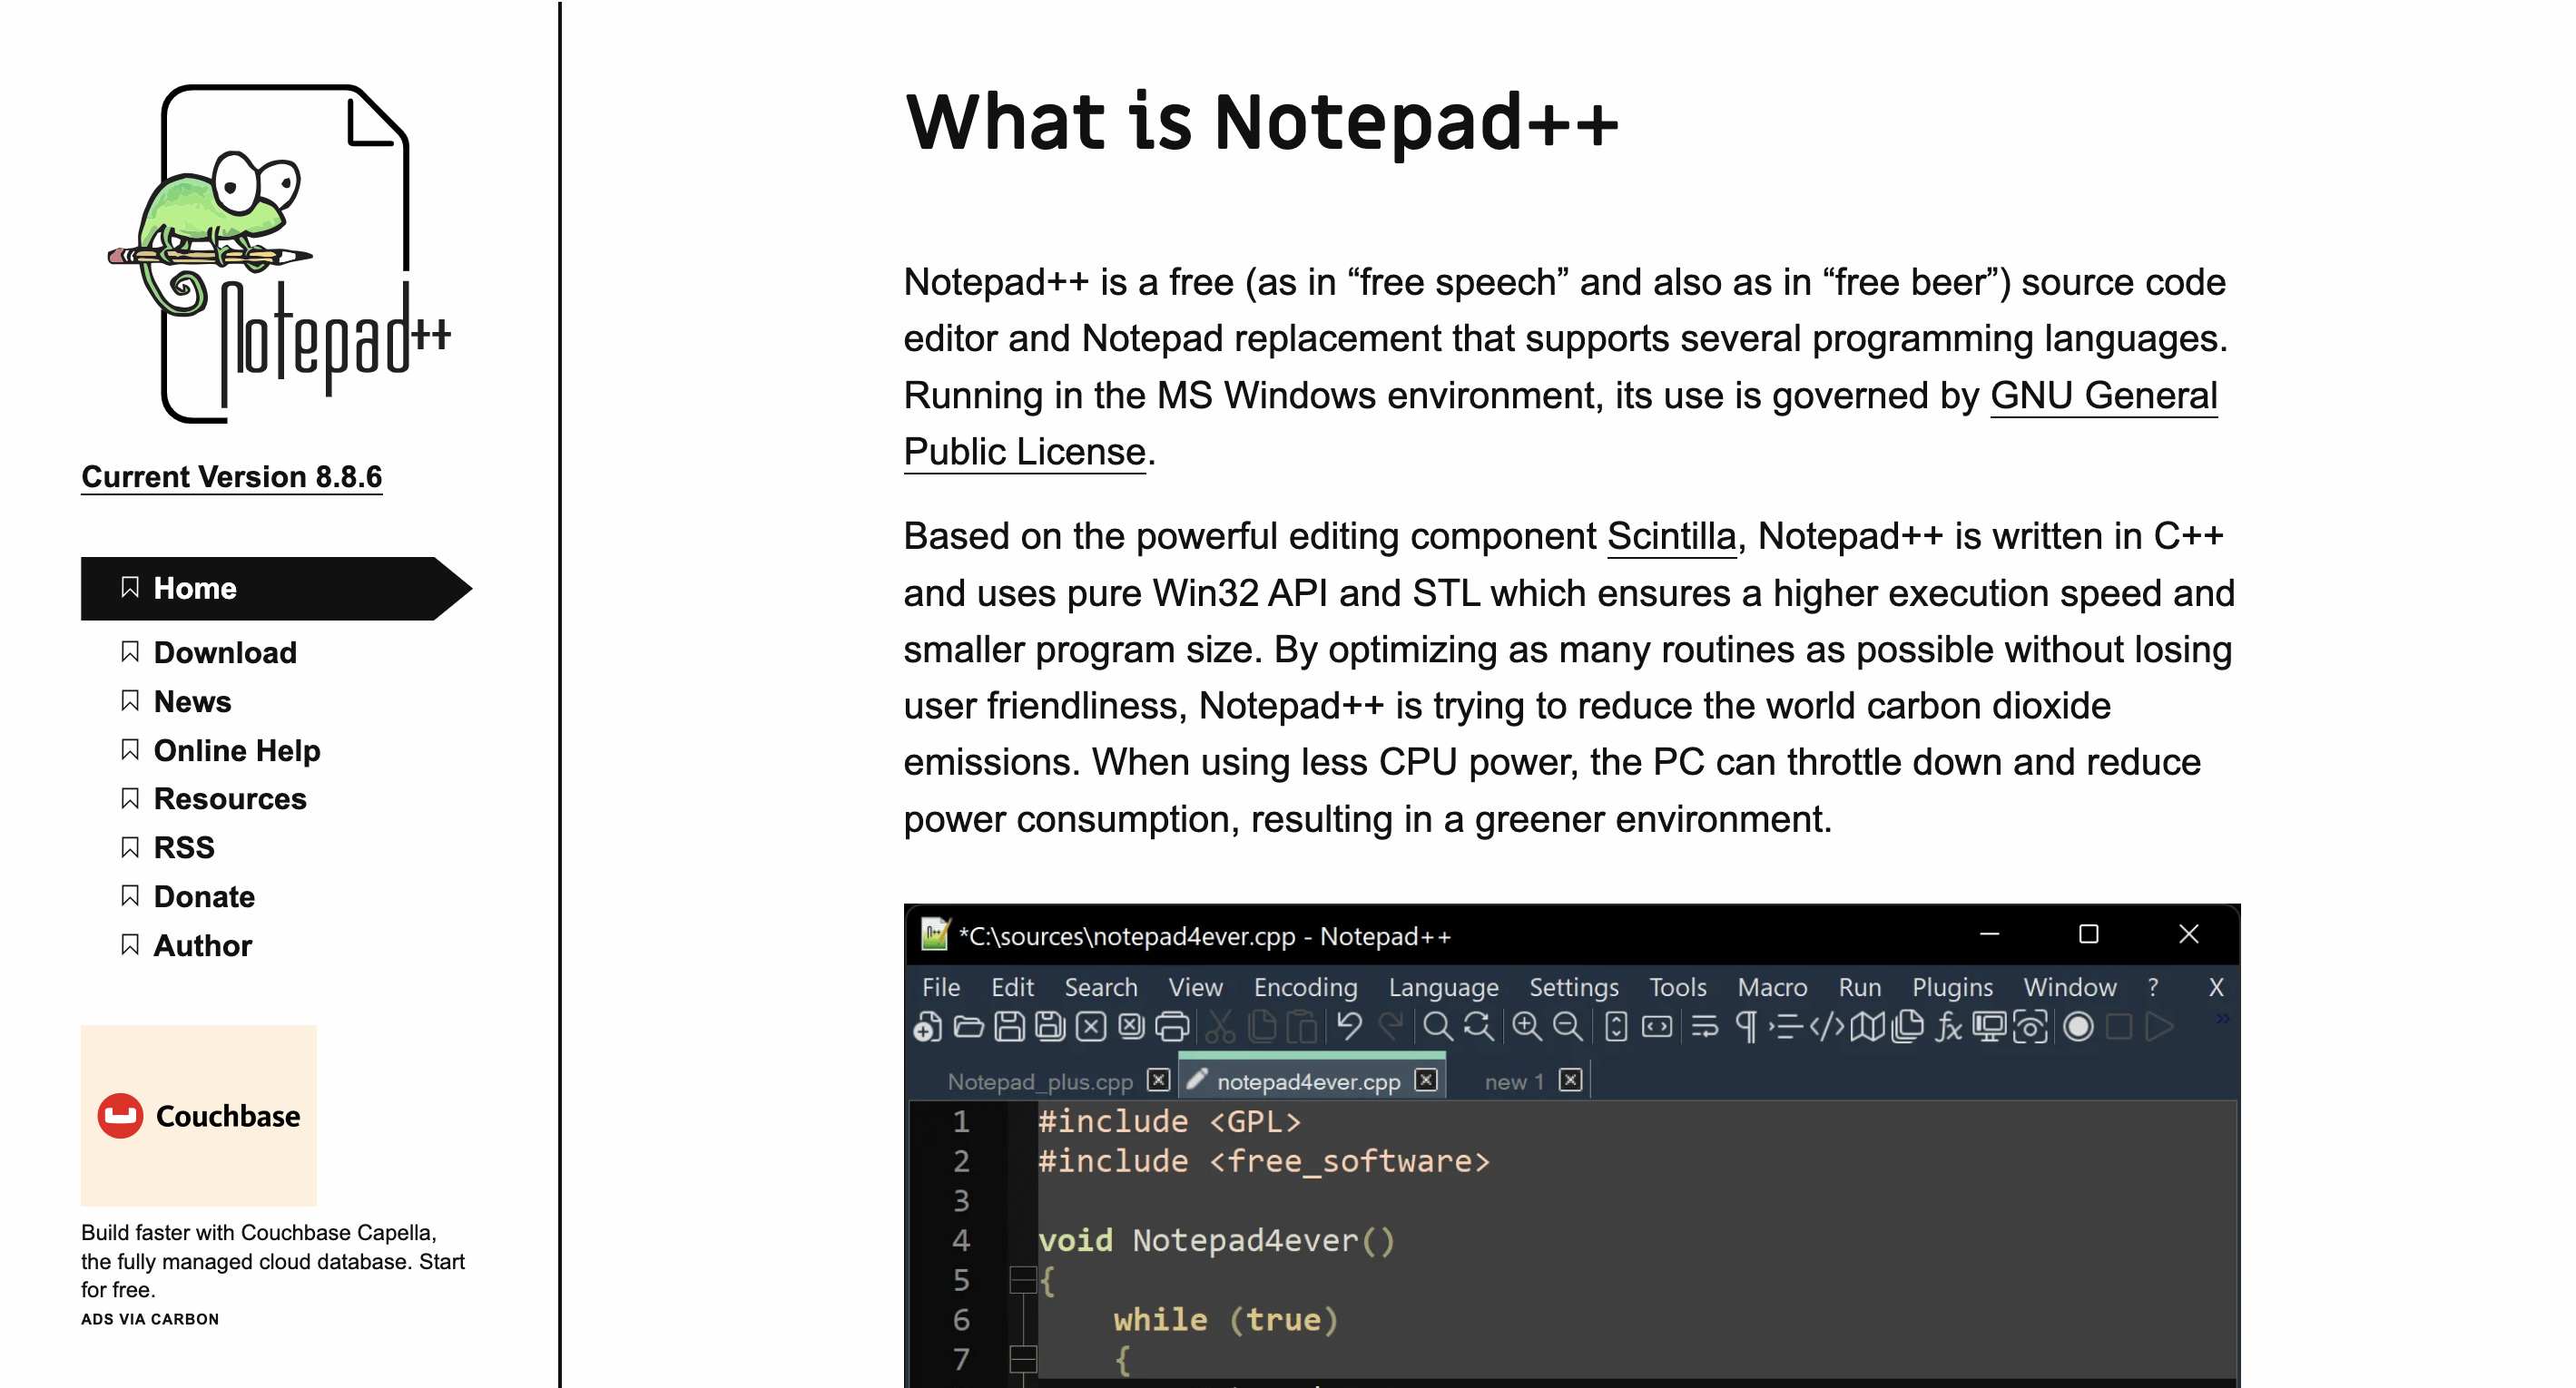Close the new 1 tab

point(1570,1080)
